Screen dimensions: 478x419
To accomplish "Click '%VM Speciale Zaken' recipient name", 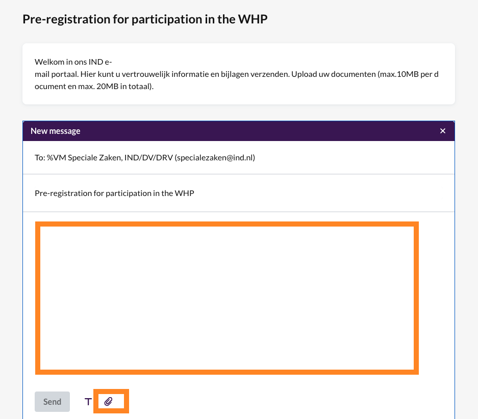I will click(x=85, y=158).
